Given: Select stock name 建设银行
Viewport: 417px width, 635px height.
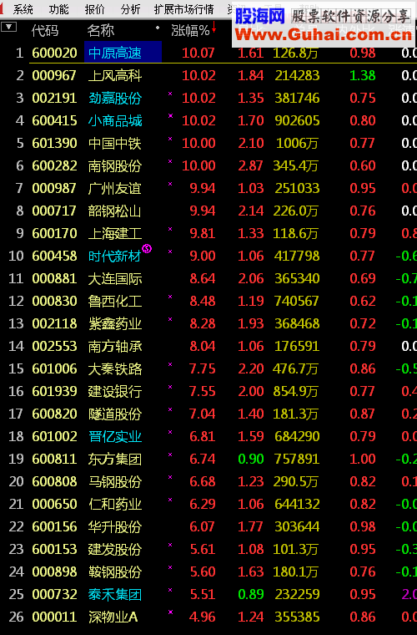Looking at the screenshot, I should tap(115, 391).
